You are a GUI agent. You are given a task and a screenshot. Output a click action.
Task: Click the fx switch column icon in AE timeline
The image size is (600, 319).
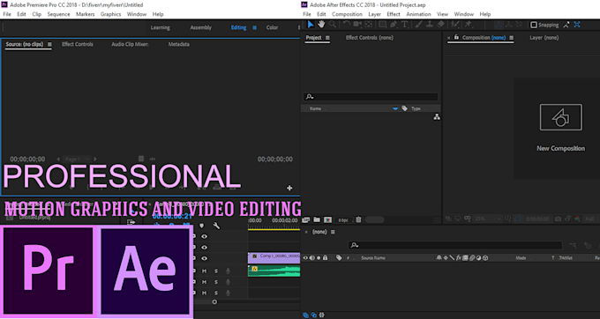(x=459, y=258)
